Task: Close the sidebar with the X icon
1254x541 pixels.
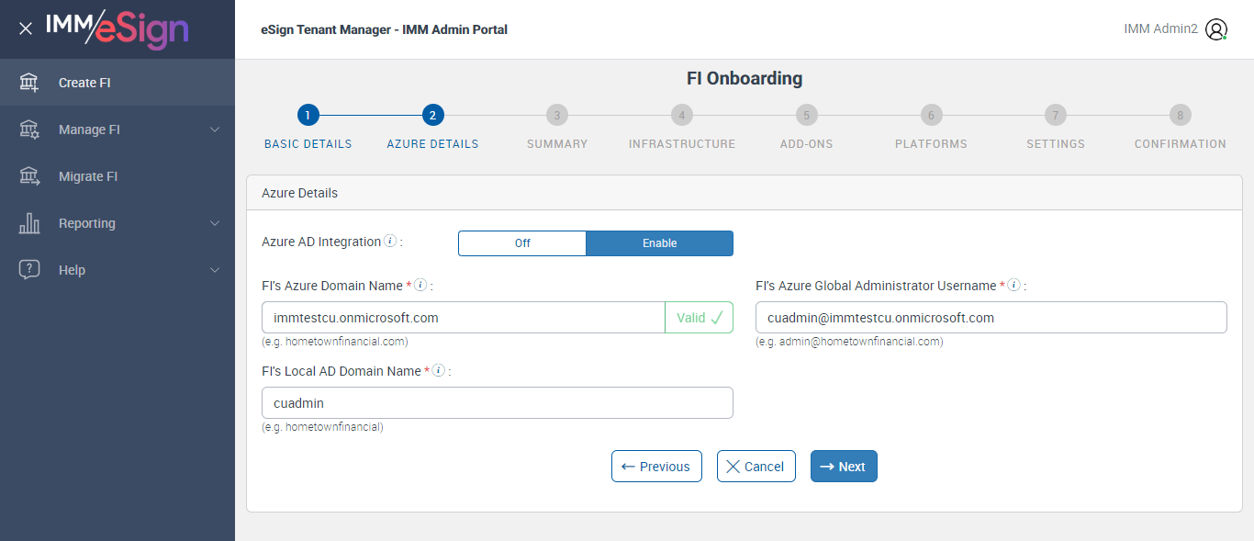Action: [x=26, y=28]
